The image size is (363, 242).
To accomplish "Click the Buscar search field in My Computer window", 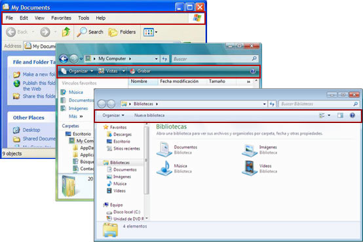I will pos(215,59).
